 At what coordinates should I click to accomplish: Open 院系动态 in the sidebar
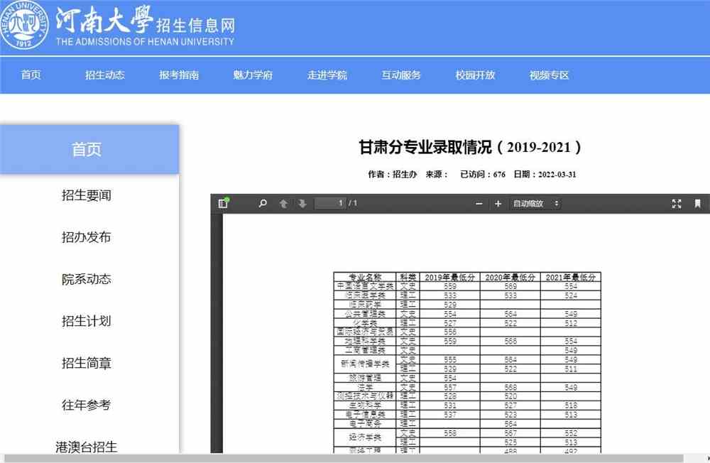87,279
